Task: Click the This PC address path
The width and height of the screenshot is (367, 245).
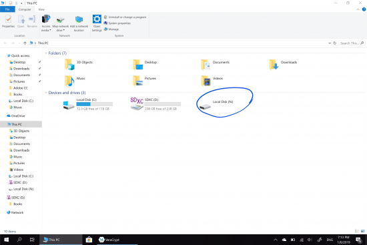Action: pyautogui.click(x=43, y=43)
